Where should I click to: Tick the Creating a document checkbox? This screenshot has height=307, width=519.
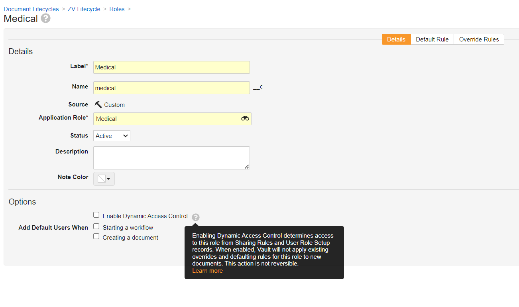click(x=96, y=236)
